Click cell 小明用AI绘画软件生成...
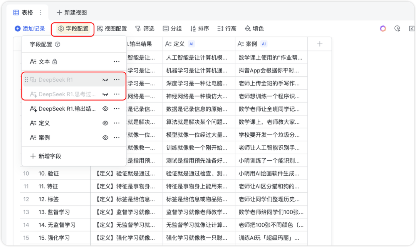The height and width of the screenshot is (247, 416). point(271,173)
